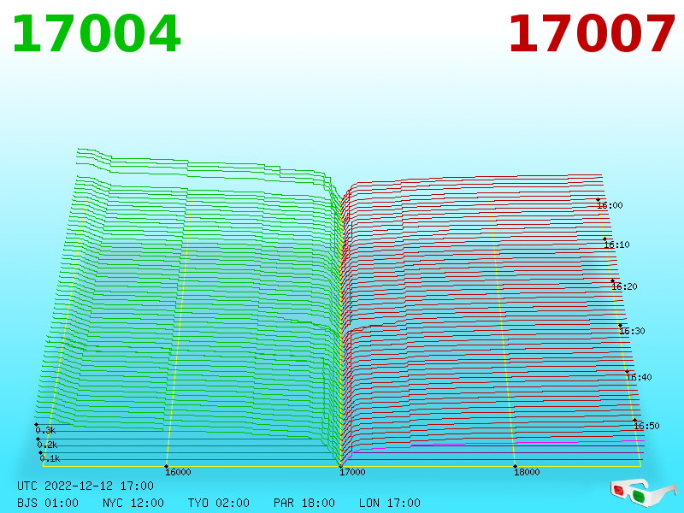The image size is (684, 513).
Task: Click the 0.1k volume axis label
Action: click(x=50, y=458)
